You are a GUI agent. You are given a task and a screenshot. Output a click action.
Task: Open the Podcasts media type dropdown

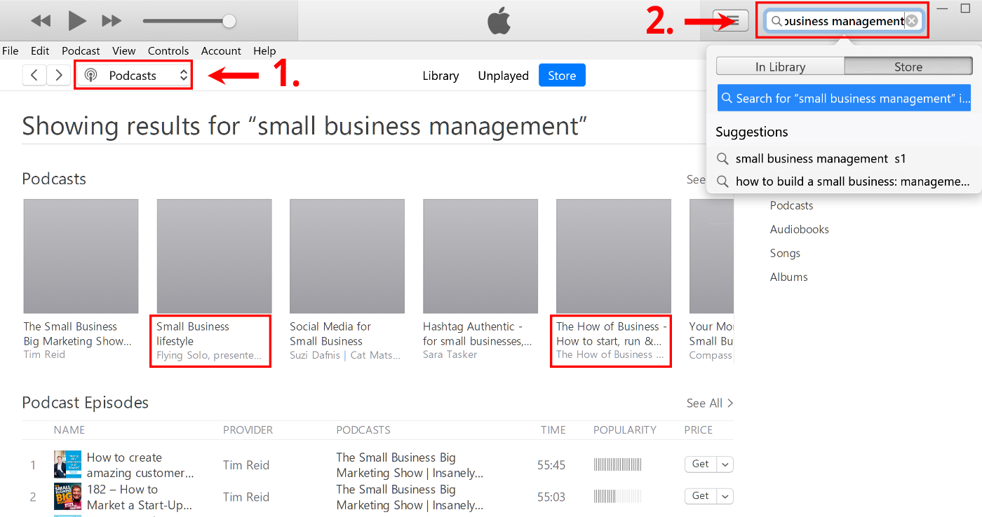click(x=133, y=75)
